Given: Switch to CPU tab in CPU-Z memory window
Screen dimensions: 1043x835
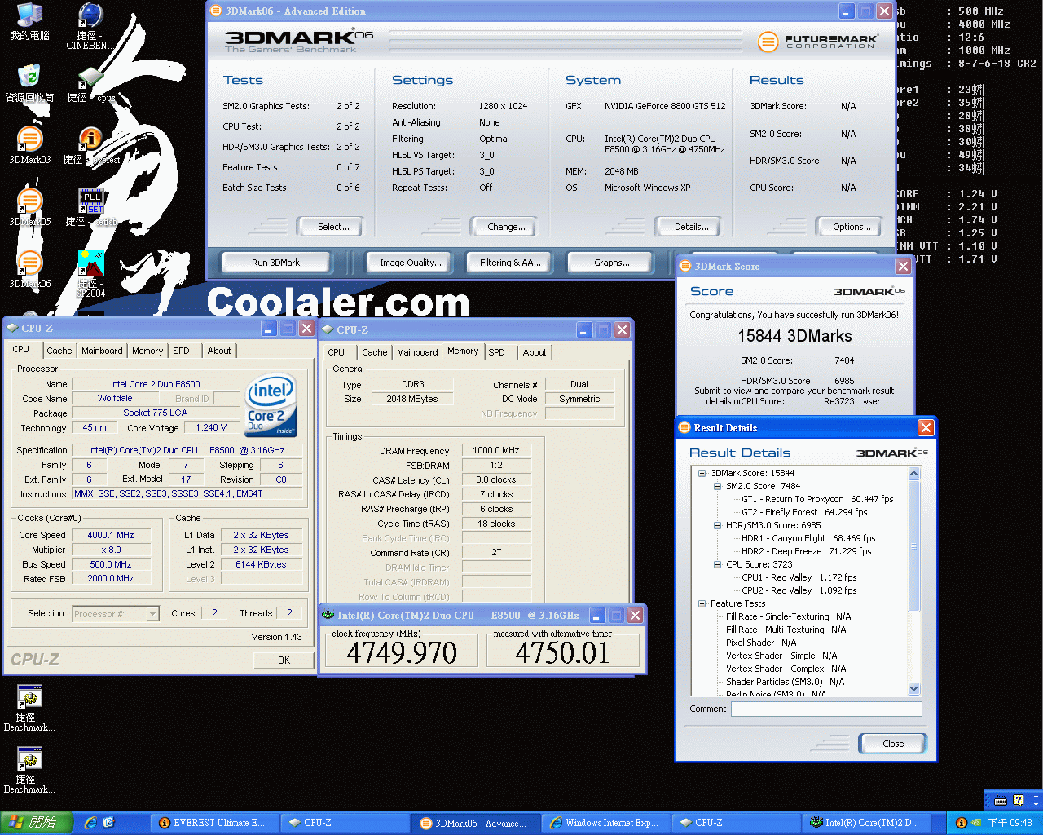Looking at the screenshot, I should click(x=336, y=352).
